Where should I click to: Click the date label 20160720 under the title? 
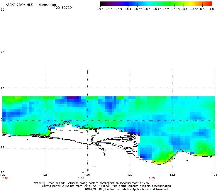pos(64,8)
